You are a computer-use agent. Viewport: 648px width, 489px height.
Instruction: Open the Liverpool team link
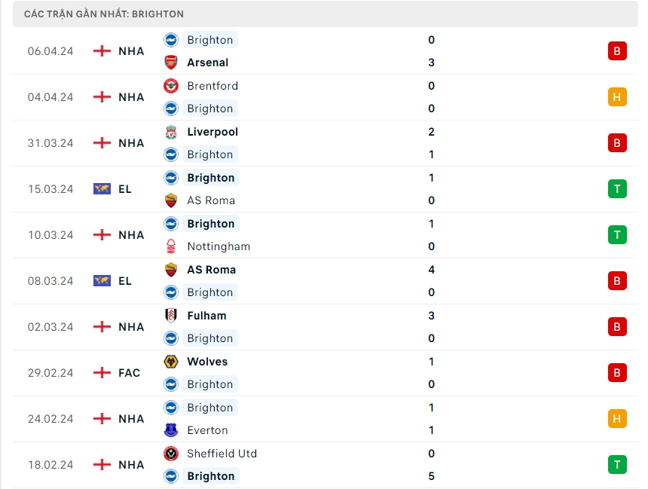click(x=212, y=132)
